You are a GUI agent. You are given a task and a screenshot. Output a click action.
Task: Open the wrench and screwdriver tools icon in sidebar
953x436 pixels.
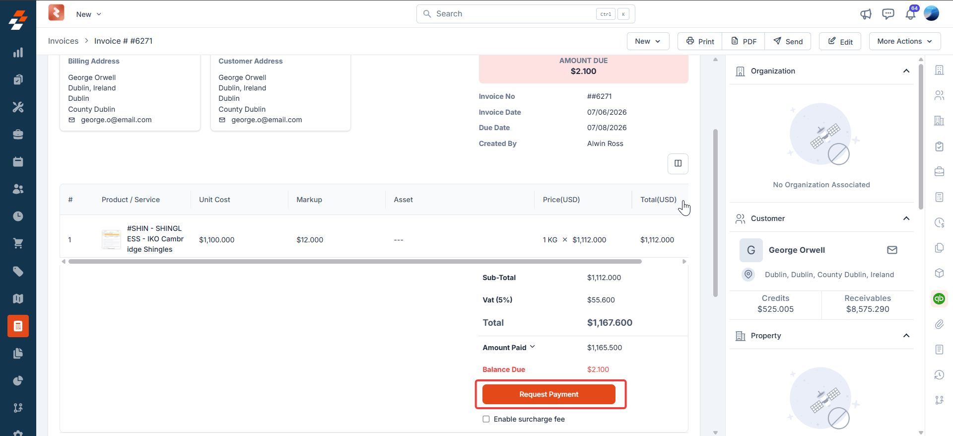pos(18,107)
